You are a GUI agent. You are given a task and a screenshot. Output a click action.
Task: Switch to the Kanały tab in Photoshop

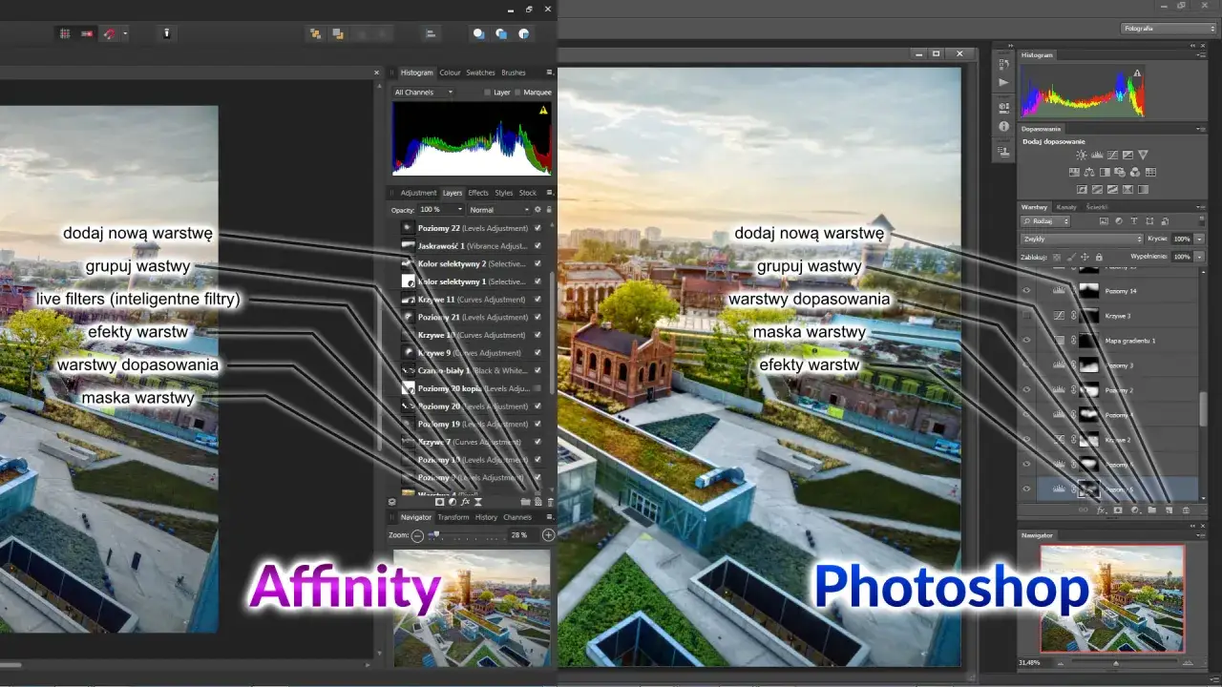tap(1066, 207)
